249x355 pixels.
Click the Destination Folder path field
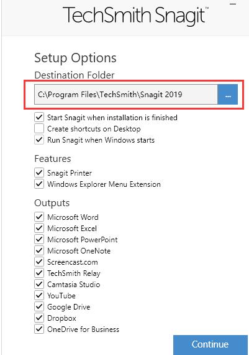pos(125,95)
